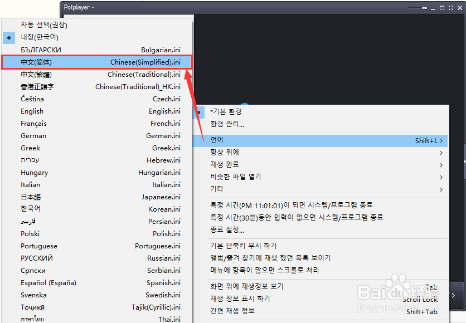Close the Potplayer window
This screenshot has height=323, width=466.
[x=460, y=8]
